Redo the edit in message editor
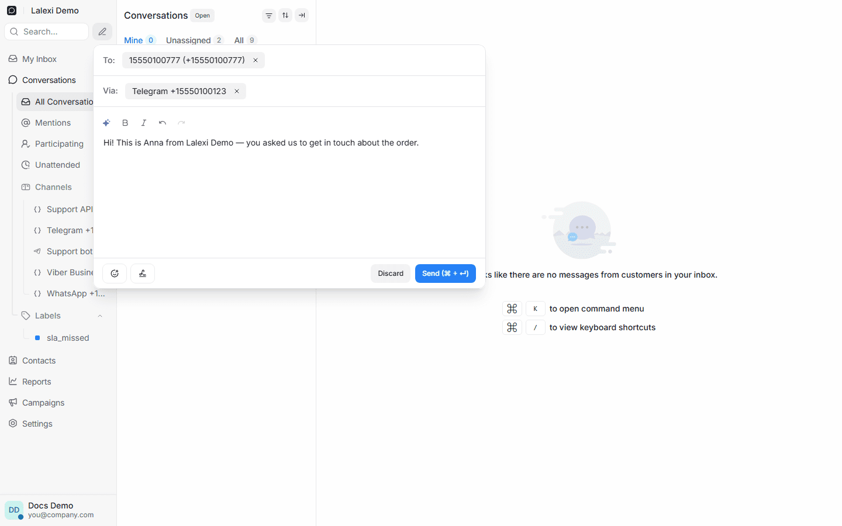Image resolution: width=842 pixels, height=526 pixels. [x=181, y=123]
